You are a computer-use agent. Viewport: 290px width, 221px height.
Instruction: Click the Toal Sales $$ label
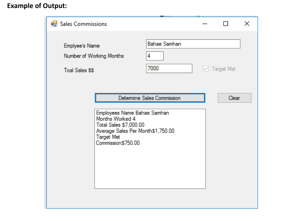(x=78, y=70)
